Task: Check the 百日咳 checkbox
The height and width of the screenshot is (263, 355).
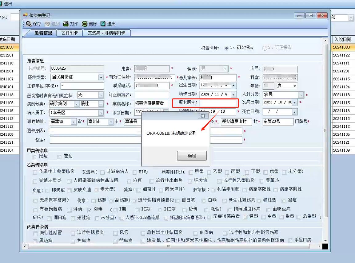Action: tap(177, 201)
